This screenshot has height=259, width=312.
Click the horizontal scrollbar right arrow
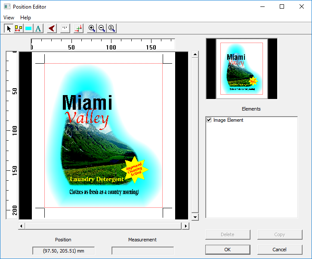(185, 226)
